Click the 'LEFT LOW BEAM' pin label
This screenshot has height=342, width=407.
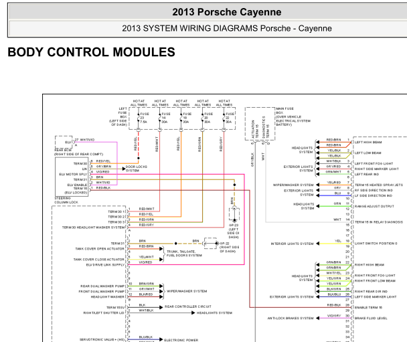(x=368, y=153)
